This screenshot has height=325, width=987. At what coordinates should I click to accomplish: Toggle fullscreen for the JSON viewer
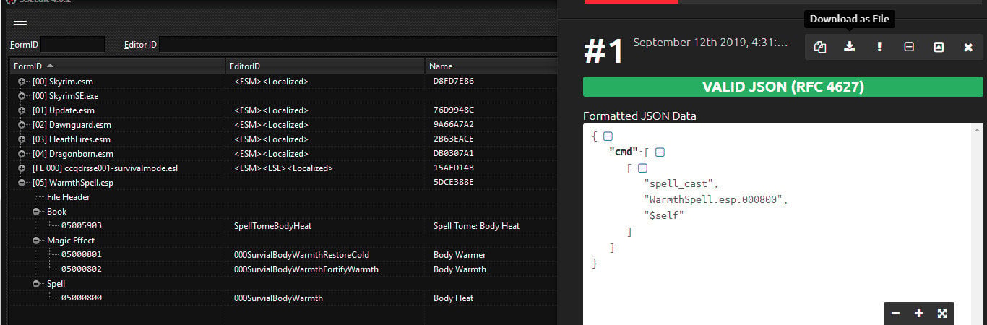pos(942,313)
